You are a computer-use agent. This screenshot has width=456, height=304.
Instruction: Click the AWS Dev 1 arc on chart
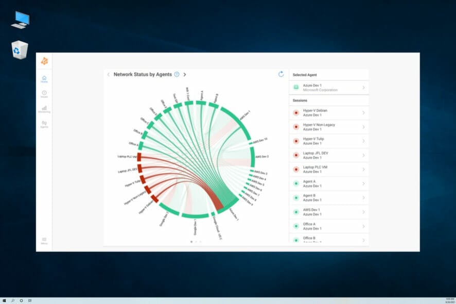238,122
